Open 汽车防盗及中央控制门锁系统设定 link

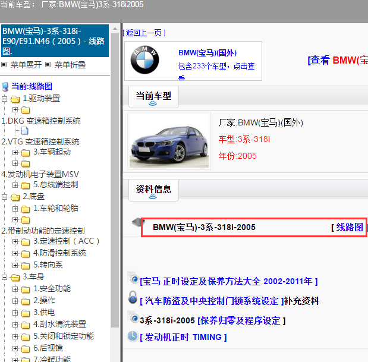(x=212, y=301)
